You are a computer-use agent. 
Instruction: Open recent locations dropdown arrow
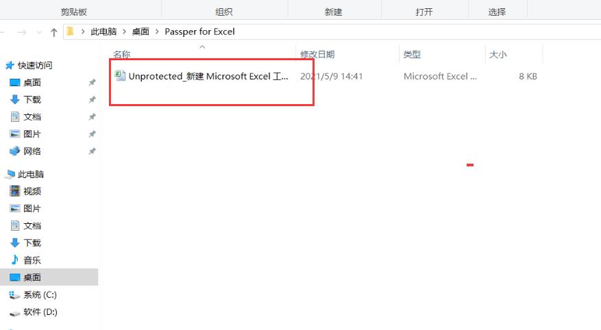coord(39,33)
